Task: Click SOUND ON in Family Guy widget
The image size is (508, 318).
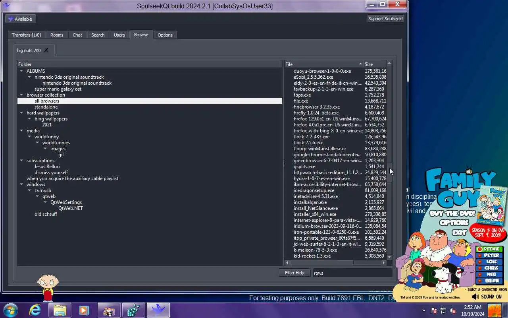Action: pyautogui.click(x=487, y=297)
